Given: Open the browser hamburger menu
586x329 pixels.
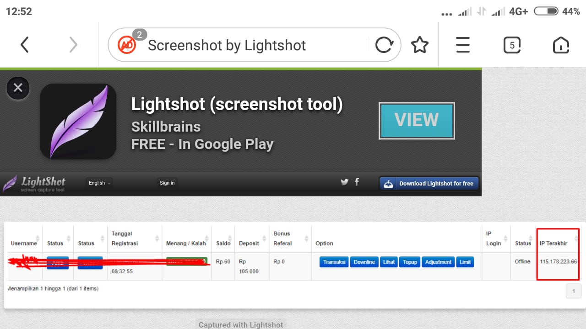Looking at the screenshot, I should pos(463,45).
